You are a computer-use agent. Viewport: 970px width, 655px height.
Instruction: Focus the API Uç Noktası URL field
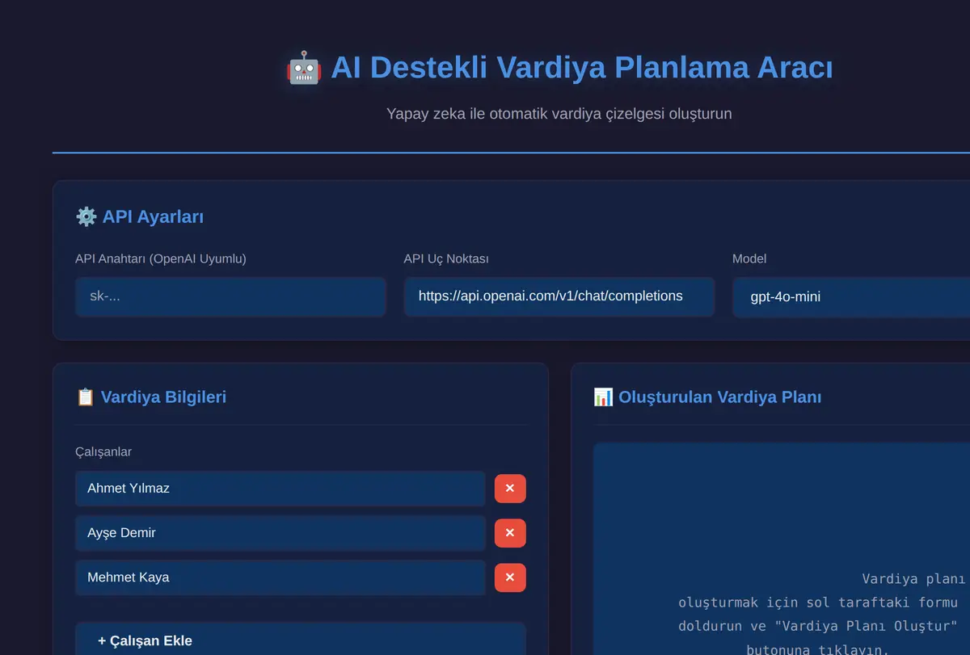tap(559, 296)
